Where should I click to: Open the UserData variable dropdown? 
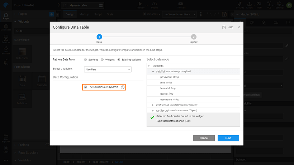(x=108, y=69)
